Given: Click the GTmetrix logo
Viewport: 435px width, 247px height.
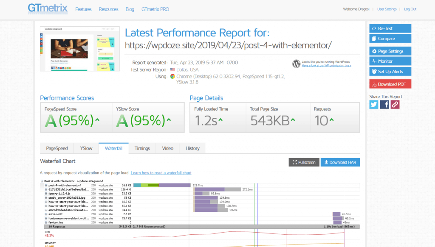Looking at the screenshot, I should click(48, 8).
